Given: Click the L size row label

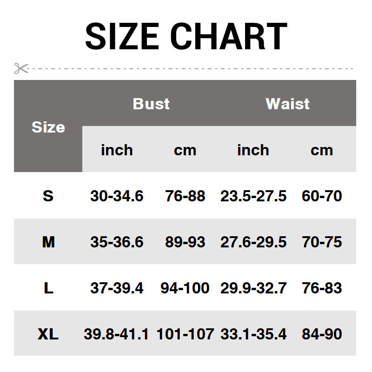Looking at the screenshot, I should point(48,288).
